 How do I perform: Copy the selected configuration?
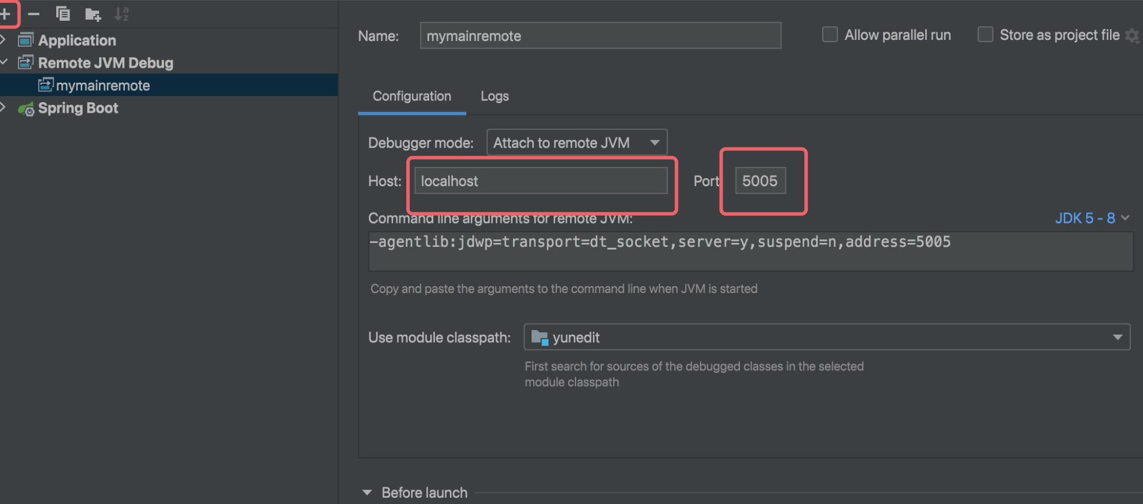tap(63, 13)
